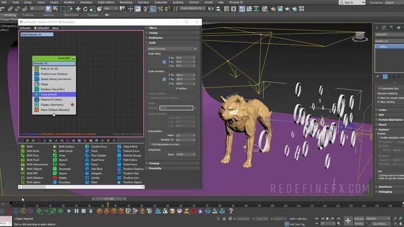Open help from bottom shelf question mark

(231, 211)
